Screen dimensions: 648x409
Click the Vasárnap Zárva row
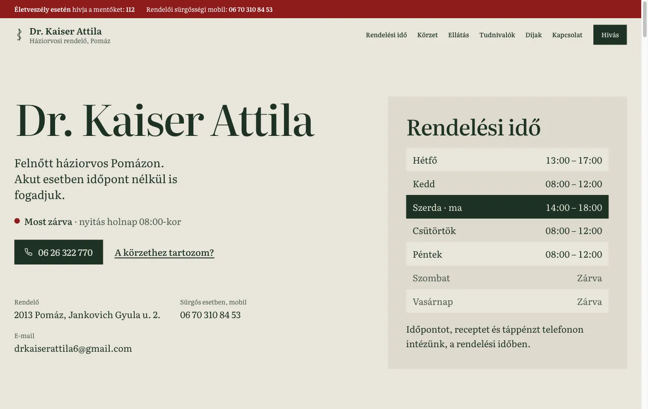[507, 301]
